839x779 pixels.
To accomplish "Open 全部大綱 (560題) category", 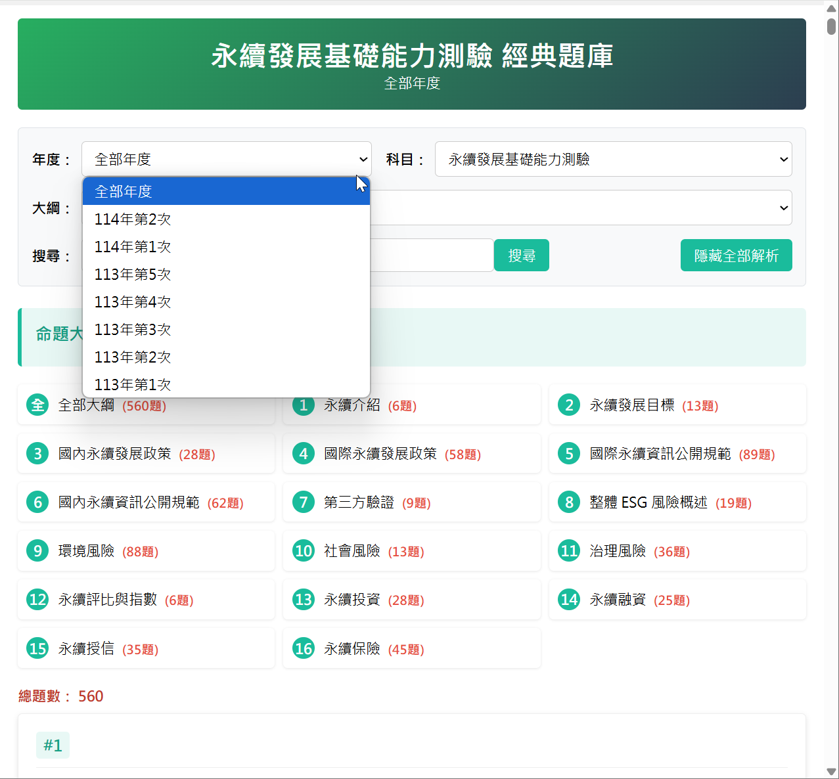I will pyautogui.click(x=112, y=406).
